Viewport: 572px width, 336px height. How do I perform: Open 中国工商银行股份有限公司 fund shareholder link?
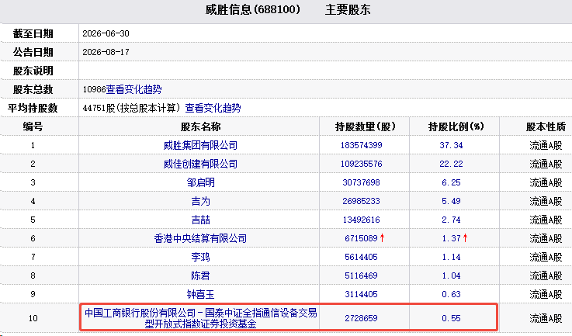point(201,318)
